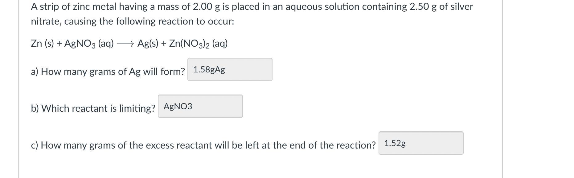Click 'Ag(s)' product in the equation
The width and height of the screenshot is (574, 178).
point(148,44)
